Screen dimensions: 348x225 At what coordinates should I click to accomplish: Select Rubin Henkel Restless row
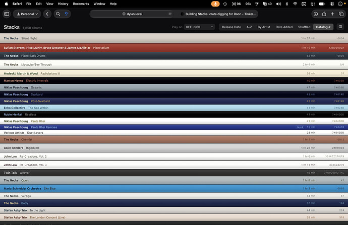[x=174, y=115]
